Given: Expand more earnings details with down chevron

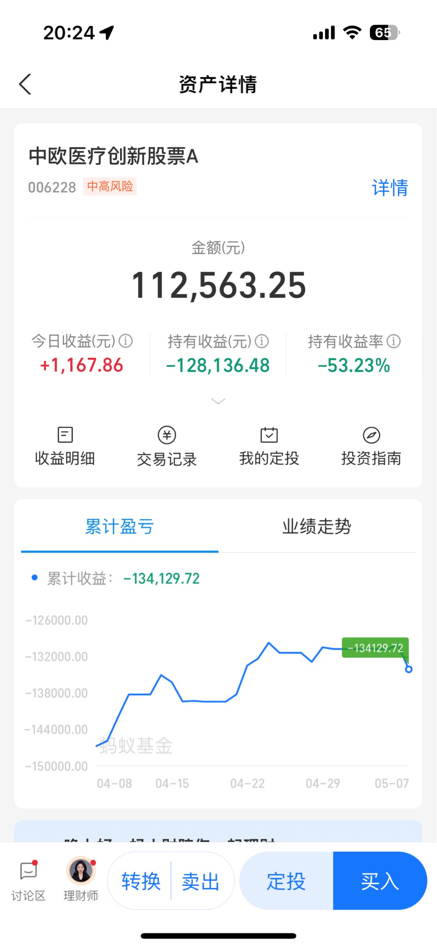Looking at the screenshot, I should tap(218, 401).
